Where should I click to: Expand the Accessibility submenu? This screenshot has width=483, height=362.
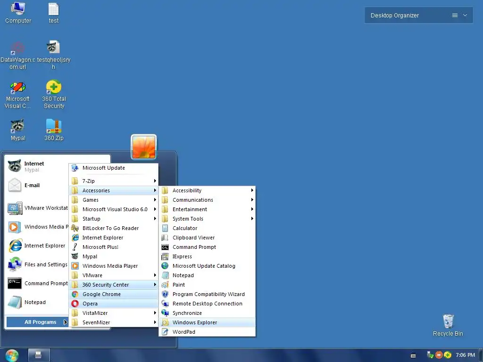coord(207,190)
